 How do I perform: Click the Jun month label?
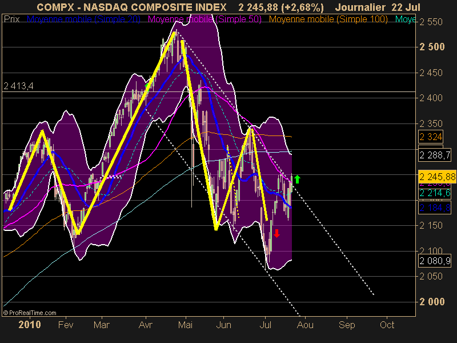click(x=223, y=325)
